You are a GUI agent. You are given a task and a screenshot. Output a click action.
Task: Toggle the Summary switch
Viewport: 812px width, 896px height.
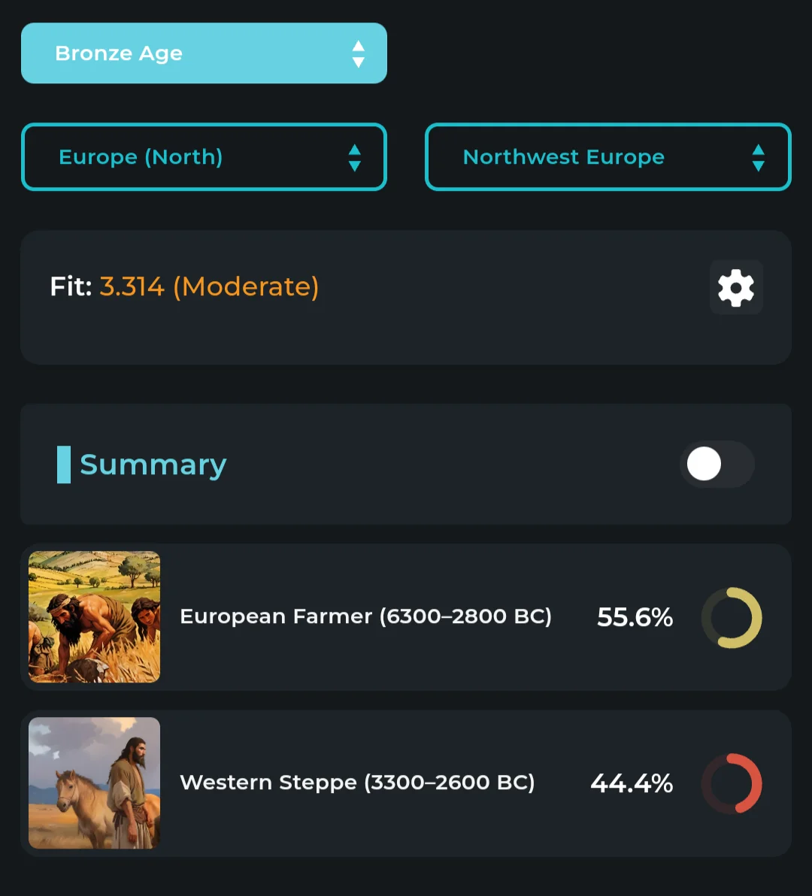coord(717,464)
